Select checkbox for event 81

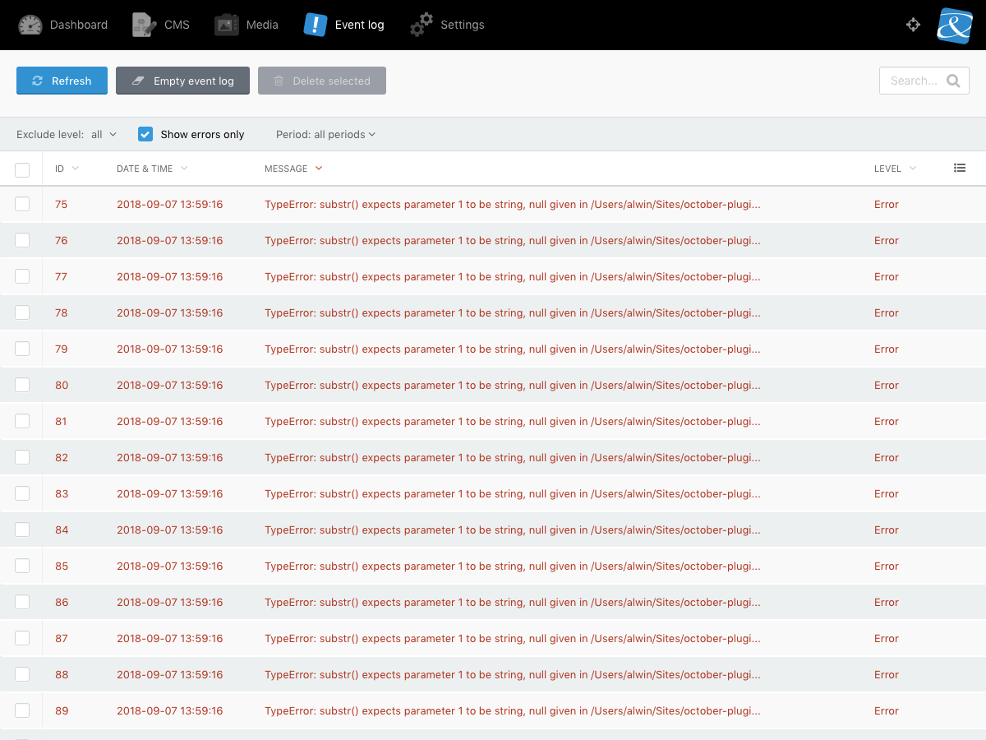click(x=22, y=421)
